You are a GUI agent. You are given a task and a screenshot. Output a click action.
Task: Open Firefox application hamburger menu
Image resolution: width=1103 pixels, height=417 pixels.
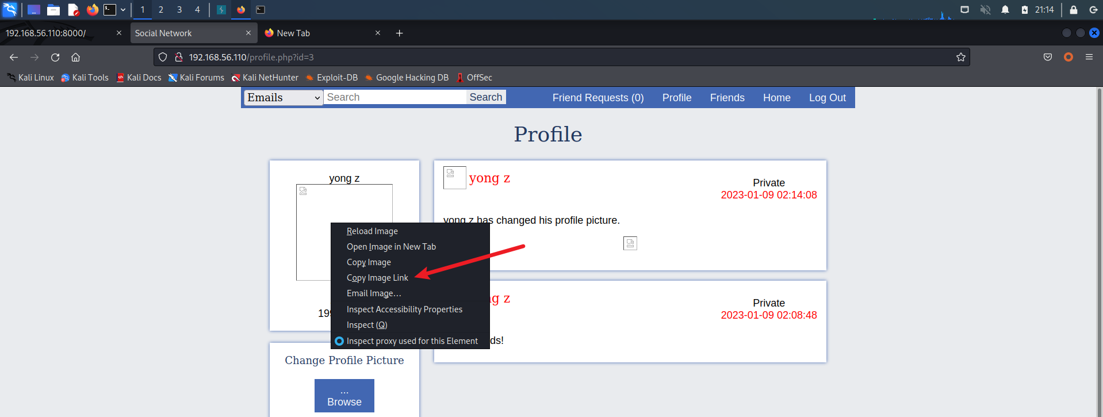[1089, 57]
